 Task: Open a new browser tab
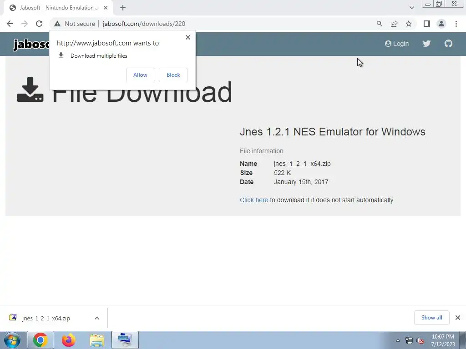[123, 8]
